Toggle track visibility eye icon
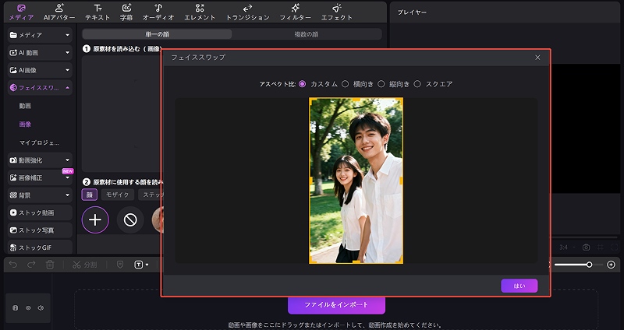 [x=28, y=307]
